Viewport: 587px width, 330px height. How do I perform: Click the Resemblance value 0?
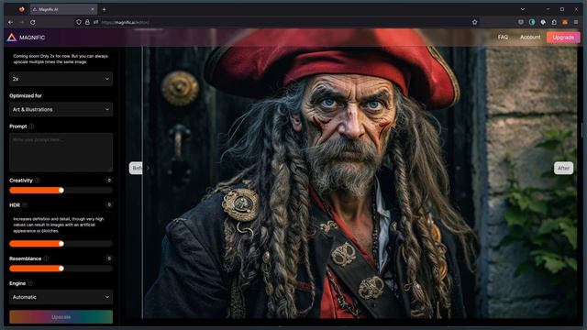tap(109, 258)
